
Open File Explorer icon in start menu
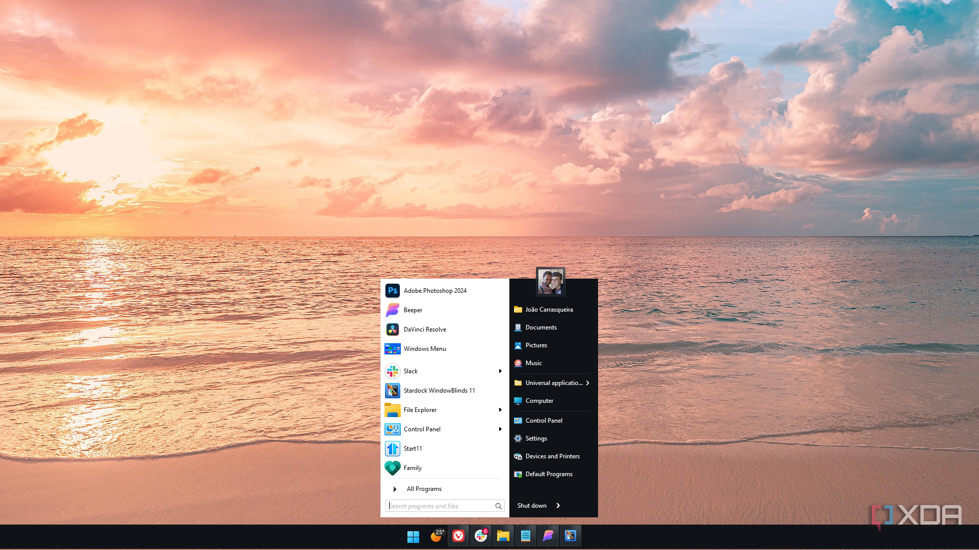tap(392, 410)
